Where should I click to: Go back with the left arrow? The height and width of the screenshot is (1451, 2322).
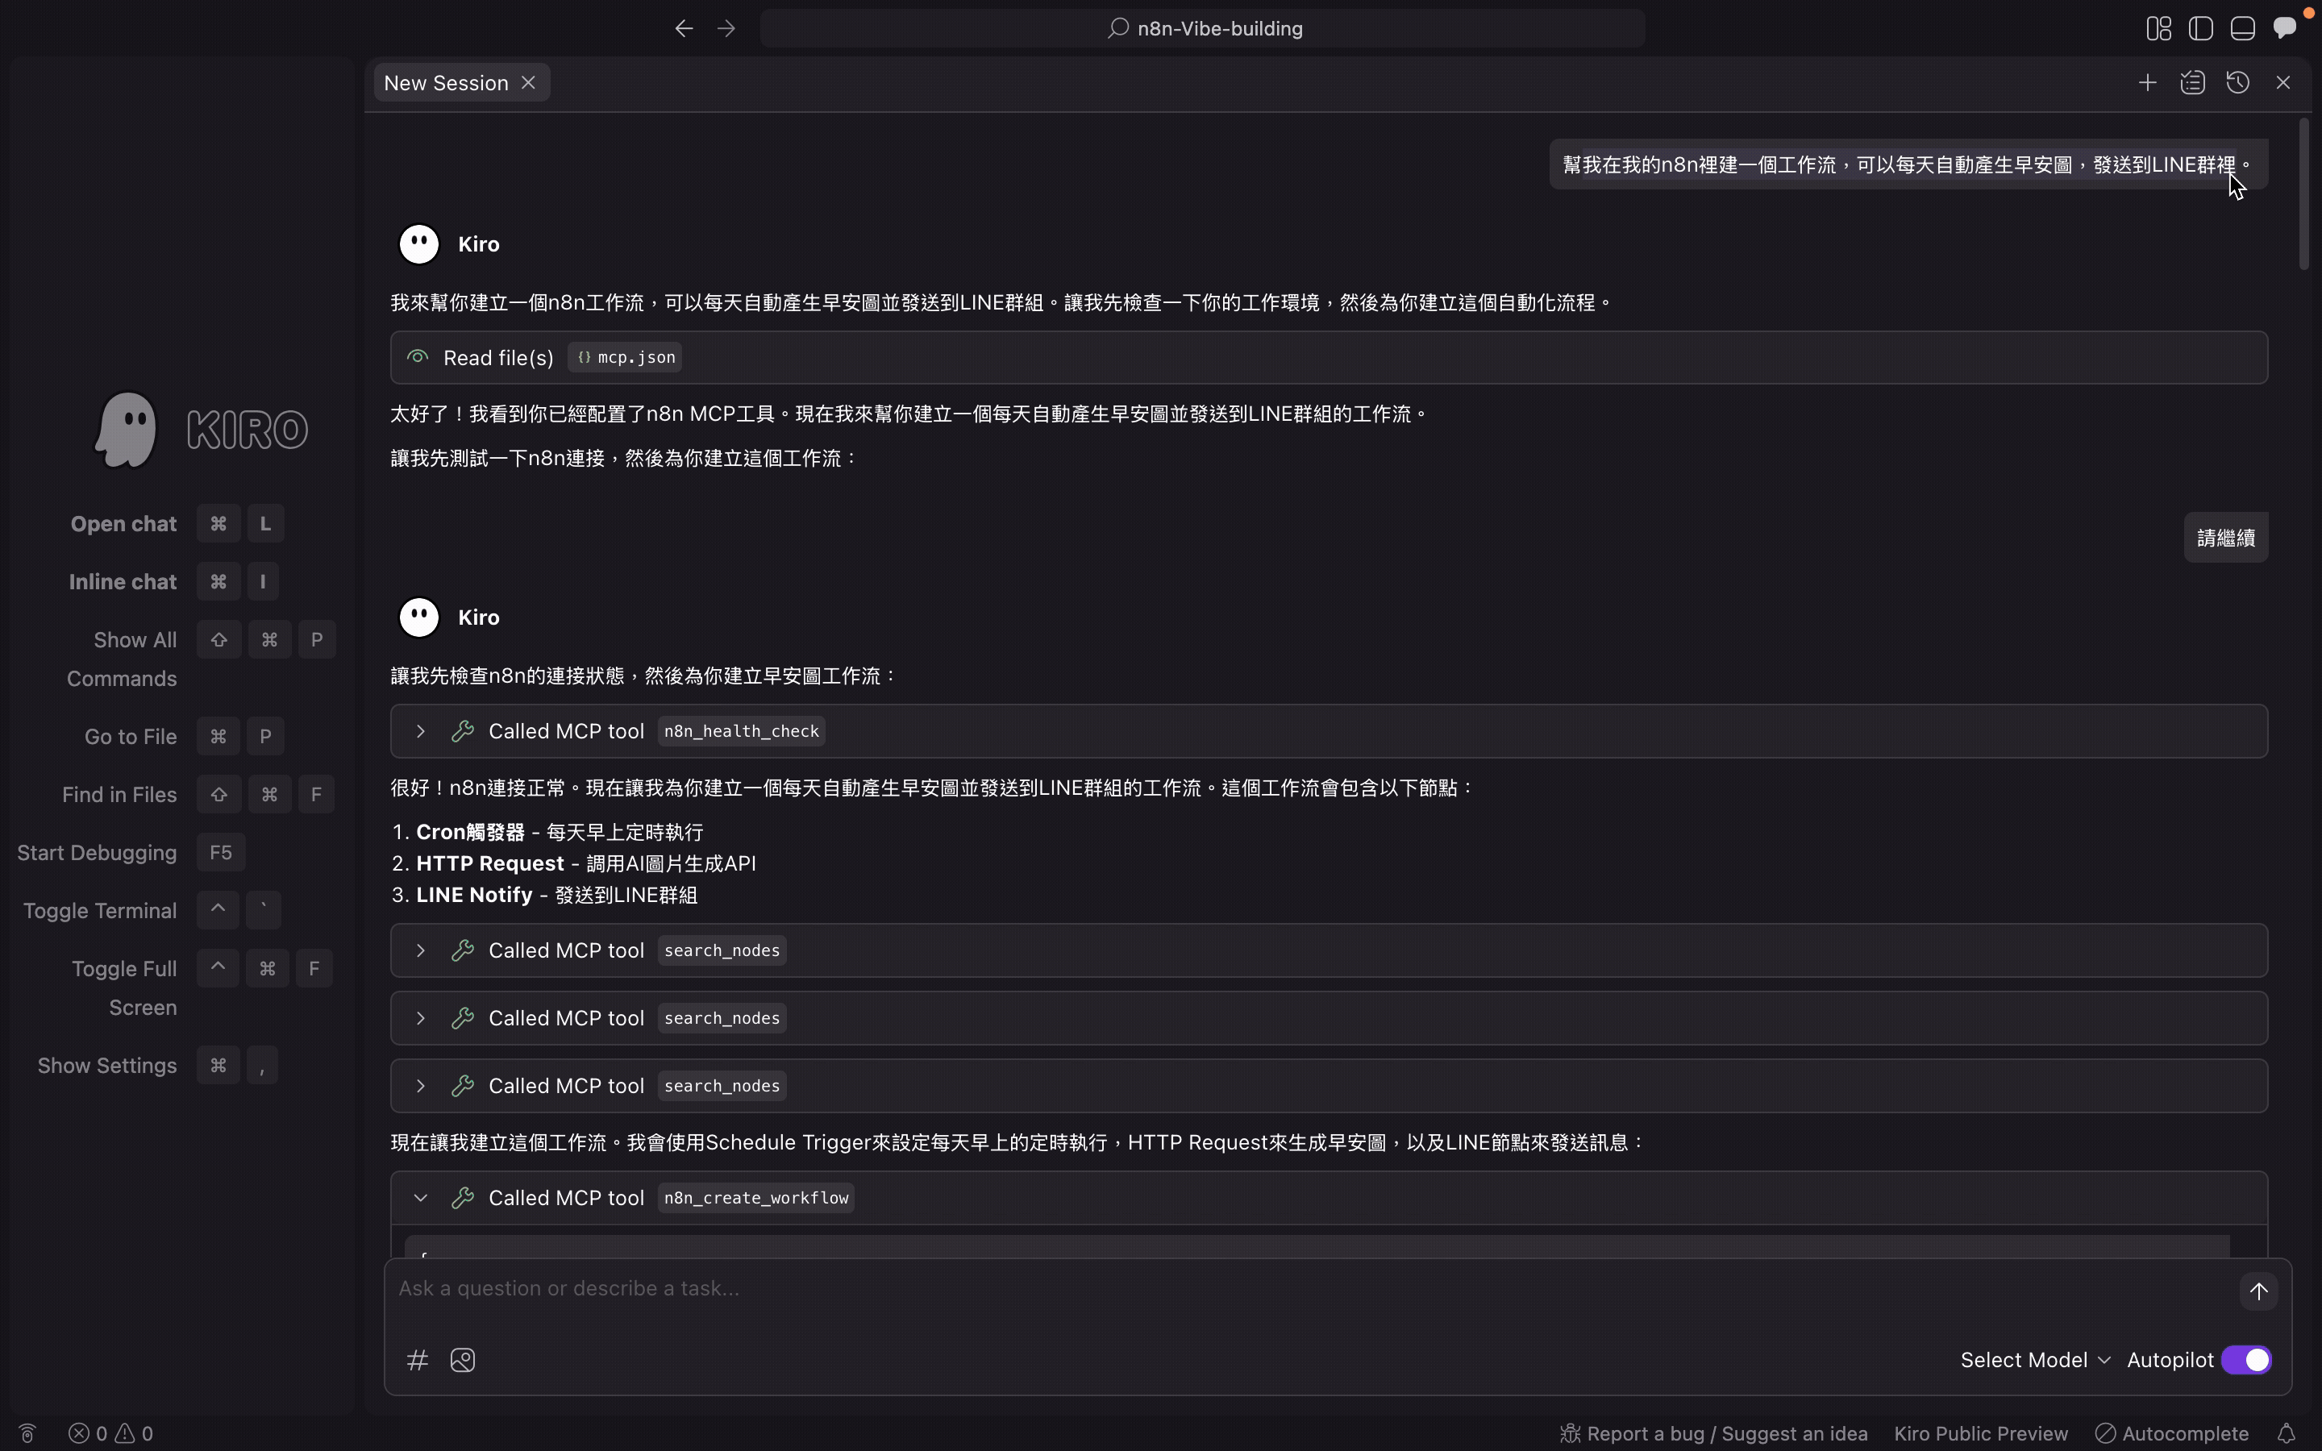click(683, 29)
